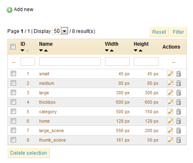
Task: Sort Width column descending
Action: coord(107,51)
